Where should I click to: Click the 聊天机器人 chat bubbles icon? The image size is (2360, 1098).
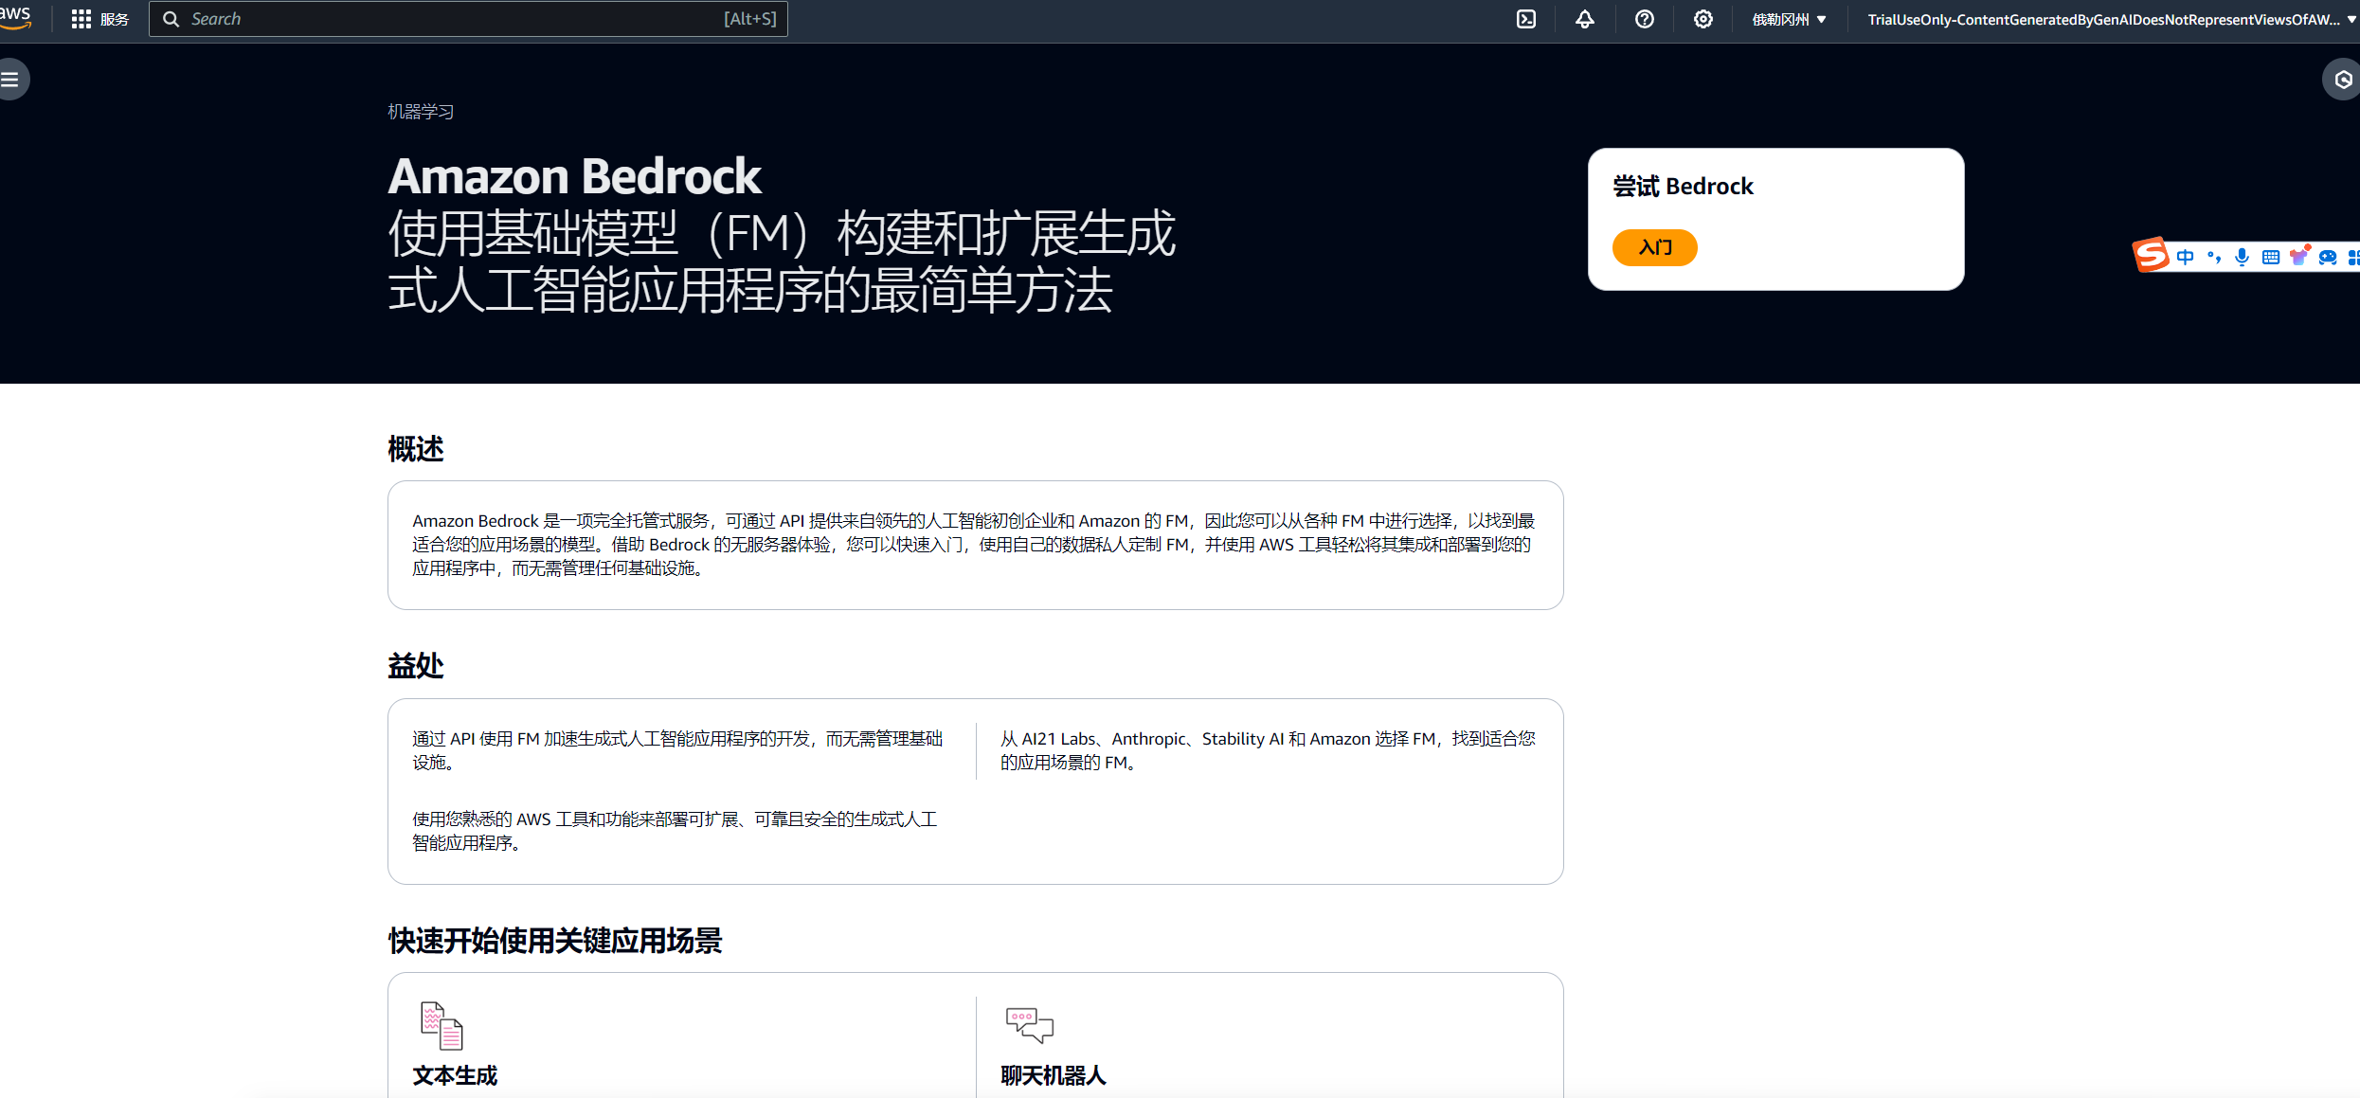[1030, 1025]
